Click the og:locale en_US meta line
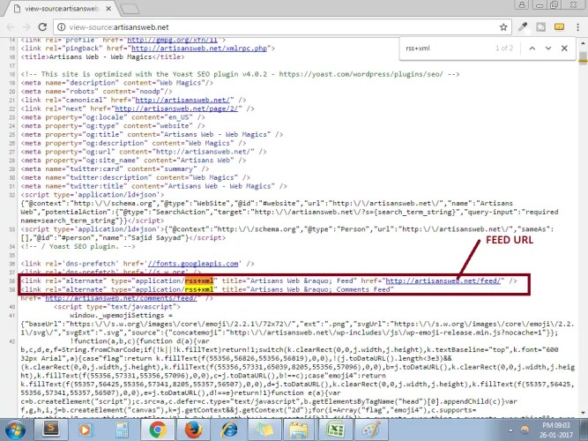The image size is (588, 441). (x=113, y=117)
